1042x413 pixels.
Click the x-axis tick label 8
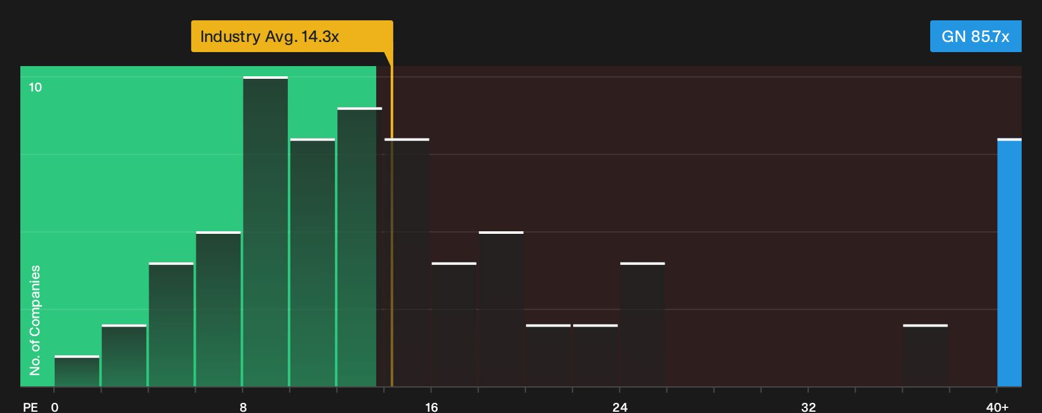click(x=243, y=407)
